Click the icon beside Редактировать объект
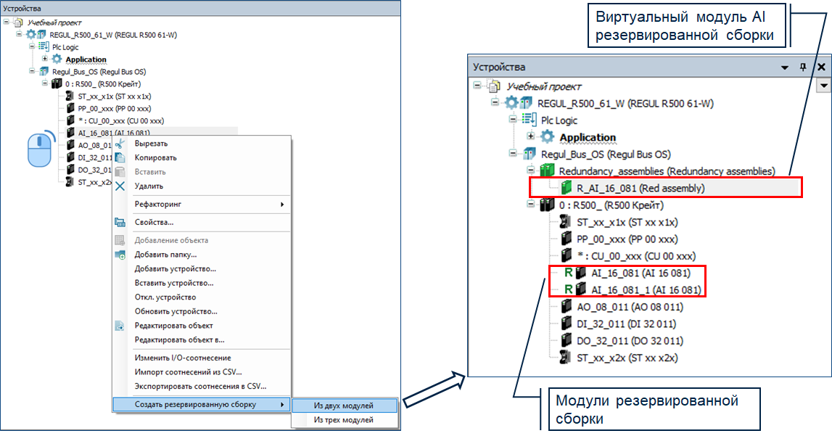The image size is (832, 436). pyautogui.click(x=120, y=326)
